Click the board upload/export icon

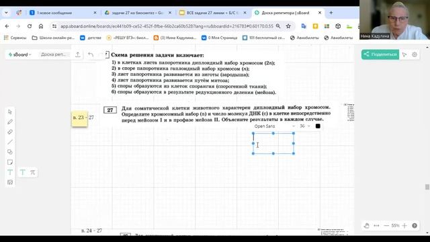pyautogui.click(x=78, y=54)
